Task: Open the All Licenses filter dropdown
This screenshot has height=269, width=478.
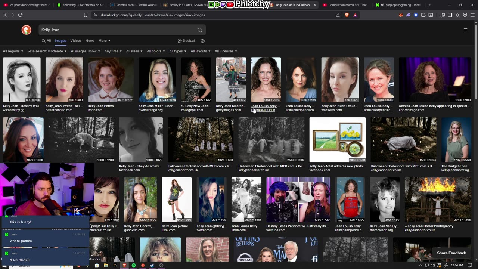Action: [226, 51]
